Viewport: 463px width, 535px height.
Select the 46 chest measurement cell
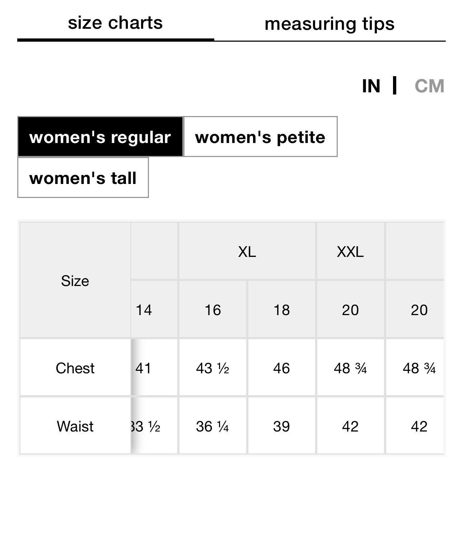click(x=281, y=368)
